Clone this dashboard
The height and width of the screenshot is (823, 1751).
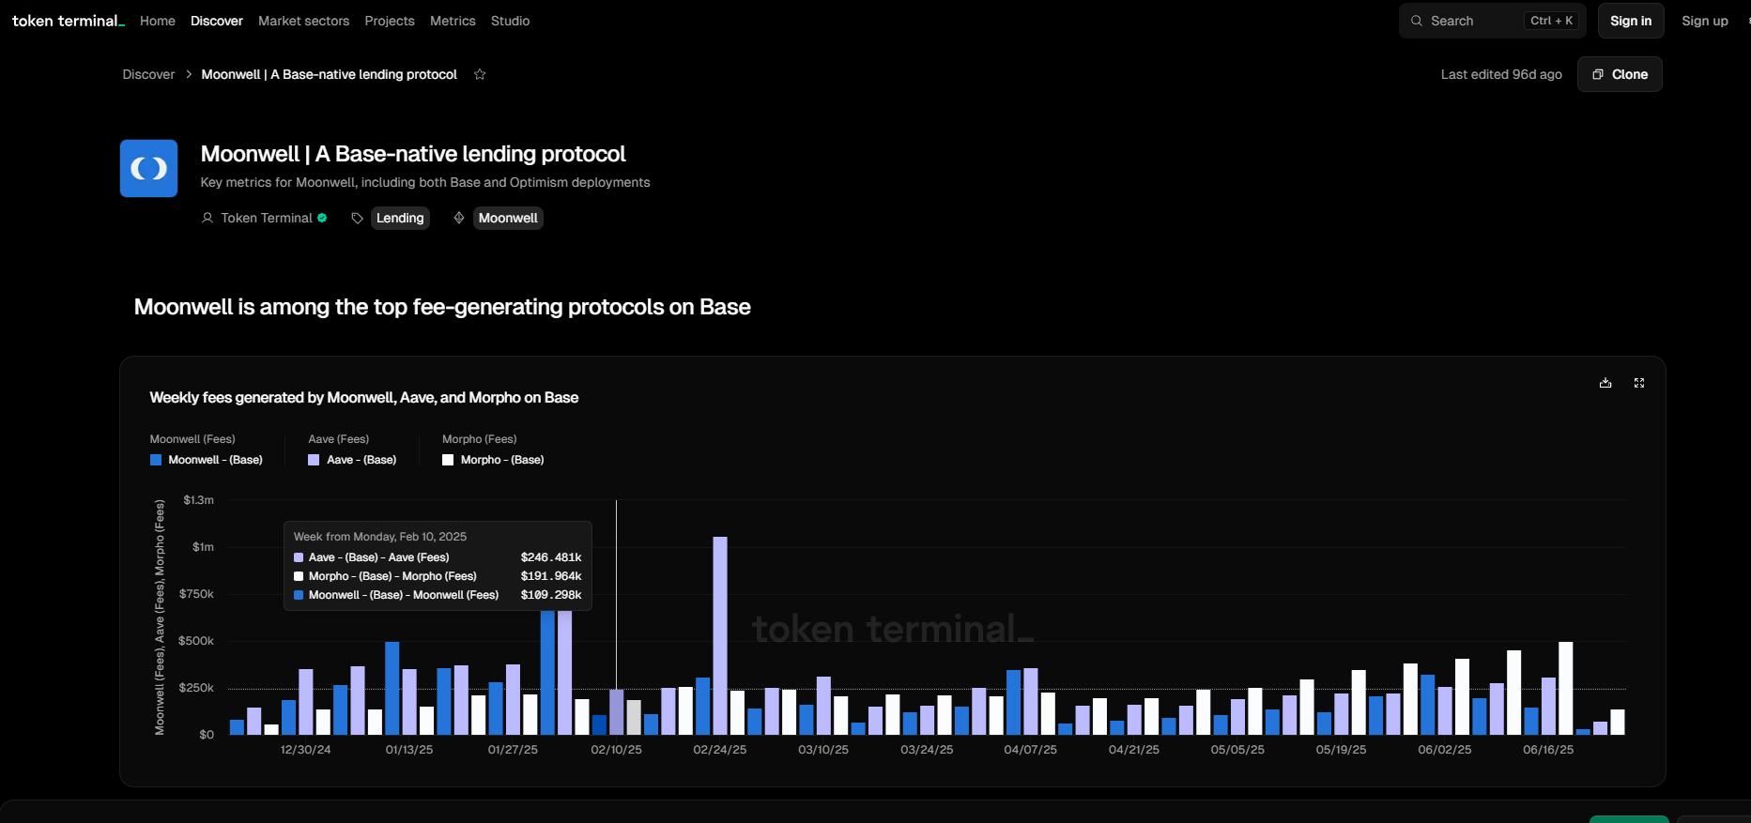(1620, 74)
